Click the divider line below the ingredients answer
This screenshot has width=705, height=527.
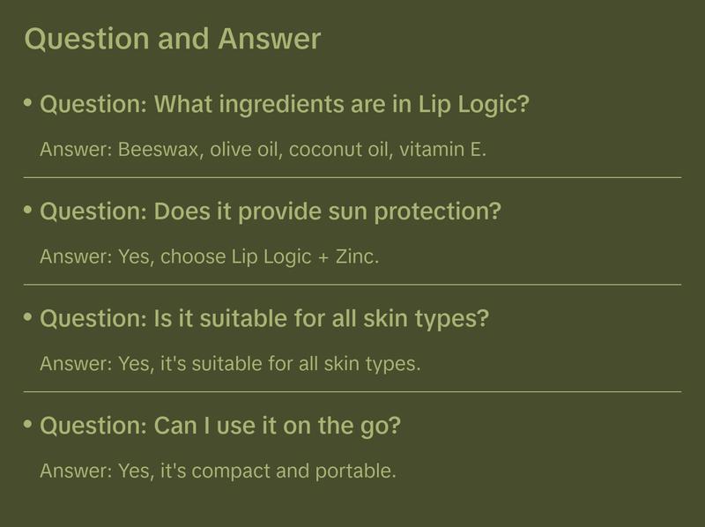click(352, 177)
